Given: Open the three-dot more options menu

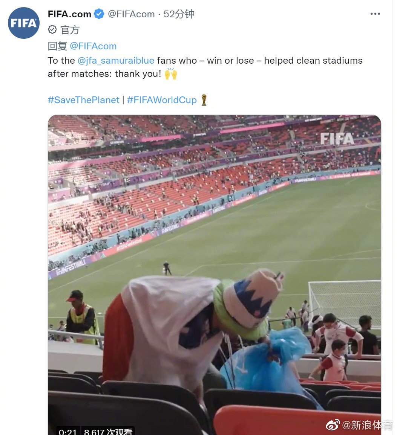Looking at the screenshot, I should click(375, 14).
